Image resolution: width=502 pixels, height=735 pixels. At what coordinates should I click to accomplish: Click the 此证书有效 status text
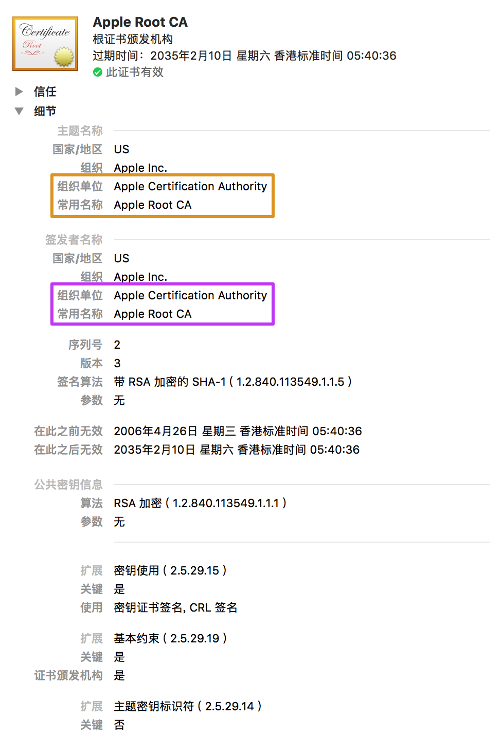tap(135, 73)
